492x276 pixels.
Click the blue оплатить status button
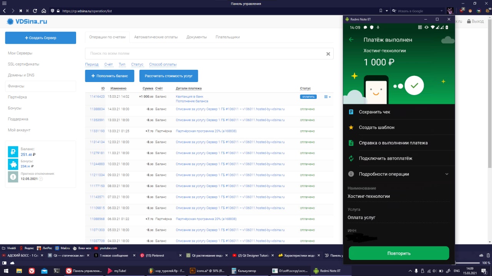308,97
